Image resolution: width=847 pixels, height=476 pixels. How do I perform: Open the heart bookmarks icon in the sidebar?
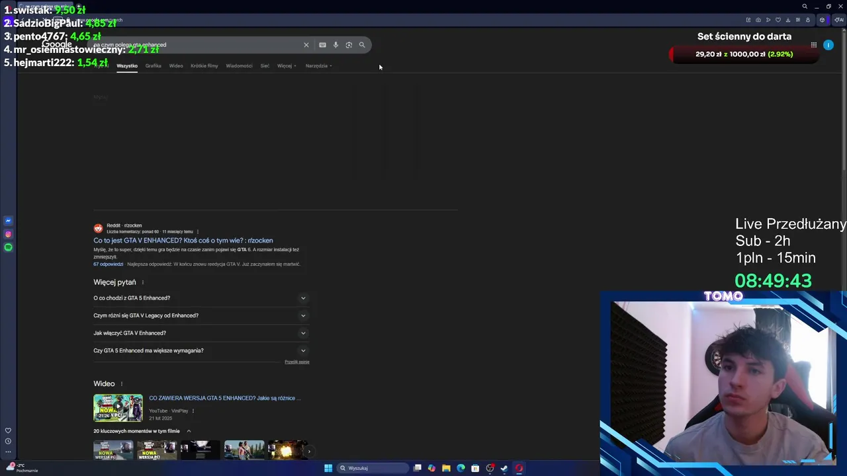(8, 430)
